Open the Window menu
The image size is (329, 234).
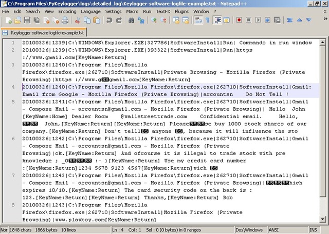(x=201, y=11)
